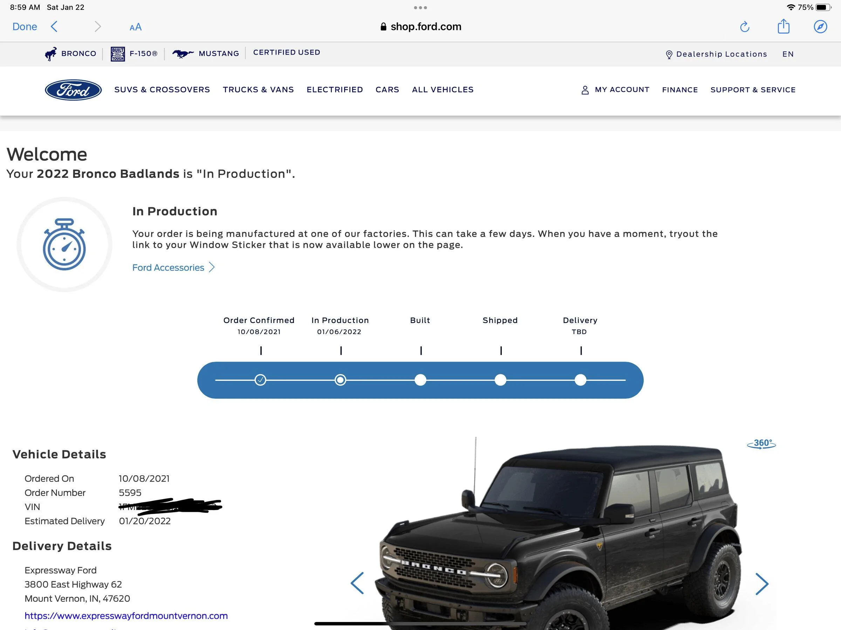
Task: Open the Share sheet icon
Action: pyautogui.click(x=784, y=26)
